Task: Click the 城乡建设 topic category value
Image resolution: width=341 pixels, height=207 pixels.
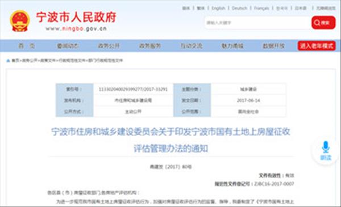Action: point(248,89)
